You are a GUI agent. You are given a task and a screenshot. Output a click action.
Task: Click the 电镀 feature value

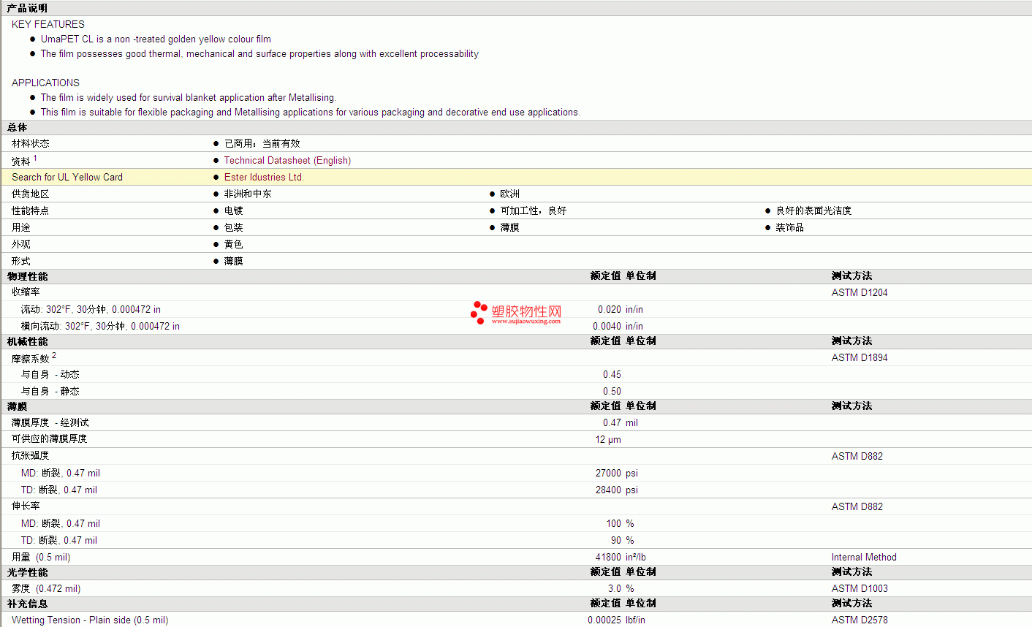click(x=234, y=210)
